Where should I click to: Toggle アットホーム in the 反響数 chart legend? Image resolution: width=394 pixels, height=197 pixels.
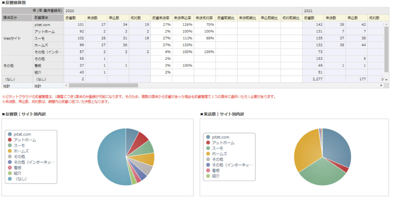click(22, 140)
